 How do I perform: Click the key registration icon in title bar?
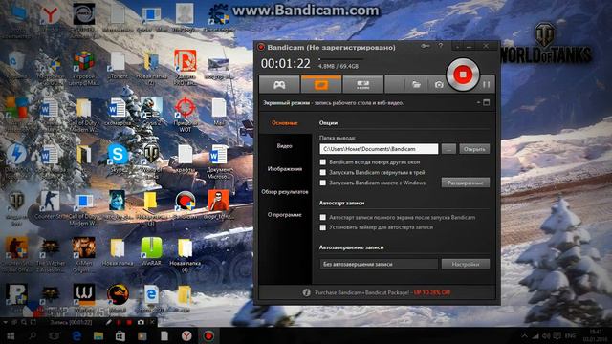coord(425,46)
